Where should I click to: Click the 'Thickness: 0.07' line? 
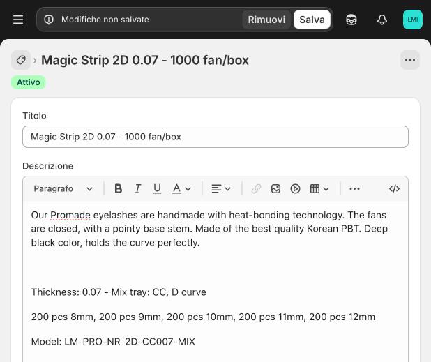(x=119, y=292)
